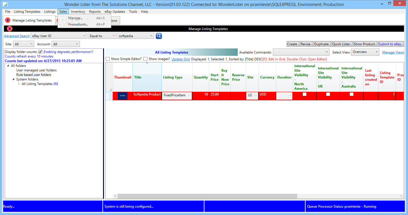Open the softpedia value dropdown
Screen dimensions: 408x215
[x=136, y=36]
